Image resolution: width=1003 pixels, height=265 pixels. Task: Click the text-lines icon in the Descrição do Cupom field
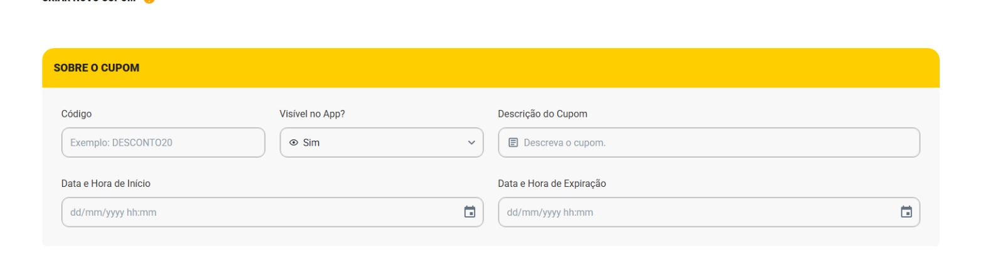(513, 142)
